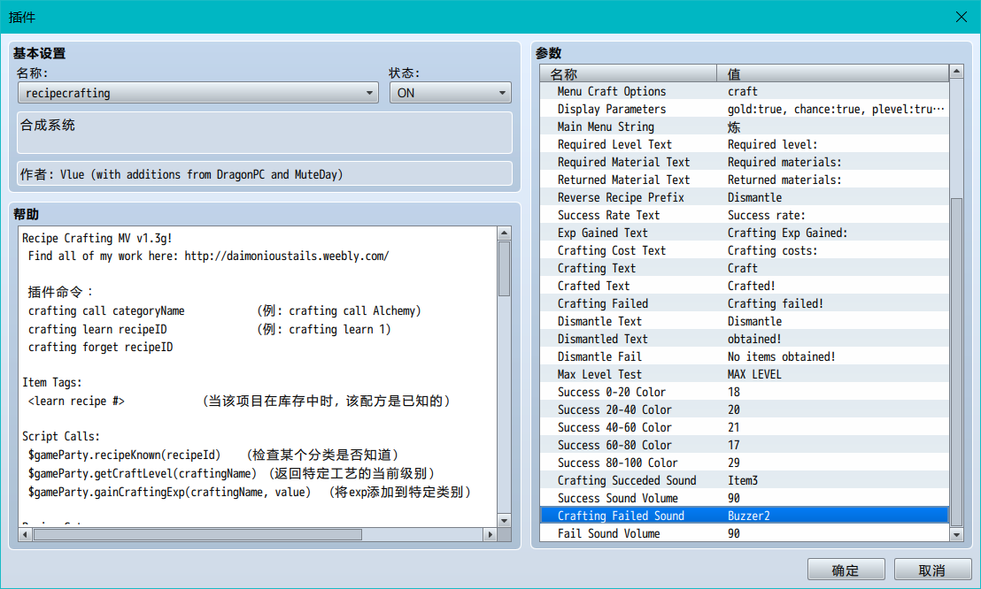Select the Max Level Test parameter

point(745,374)
